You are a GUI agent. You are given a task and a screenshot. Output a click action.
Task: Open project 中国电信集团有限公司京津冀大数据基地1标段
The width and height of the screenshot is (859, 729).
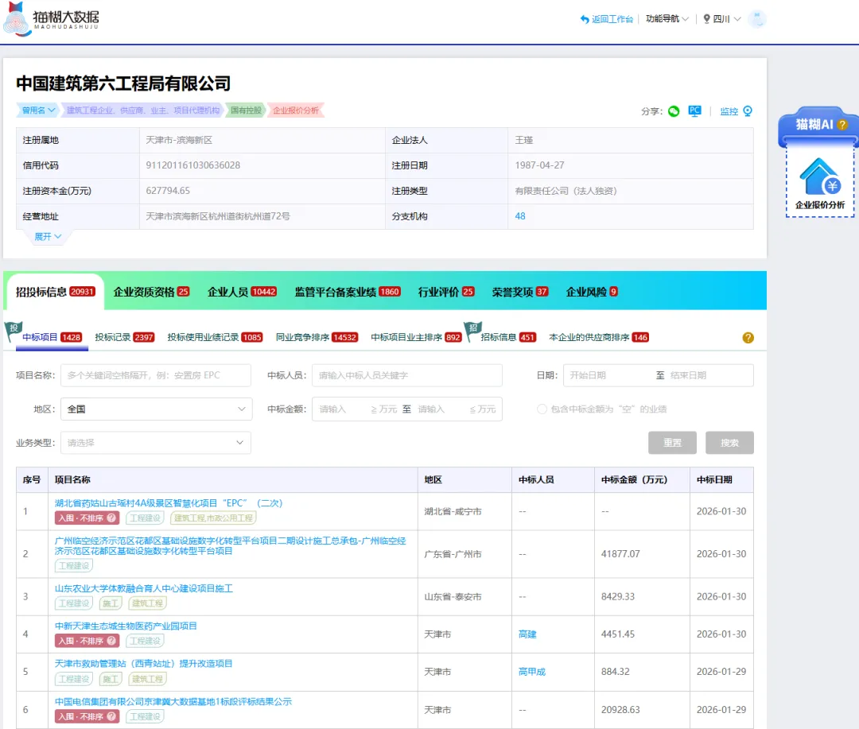pyautogui.click(x=173, y=701)
